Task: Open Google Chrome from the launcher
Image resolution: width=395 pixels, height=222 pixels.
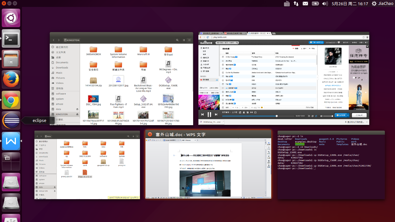Action: coord(11,100)
